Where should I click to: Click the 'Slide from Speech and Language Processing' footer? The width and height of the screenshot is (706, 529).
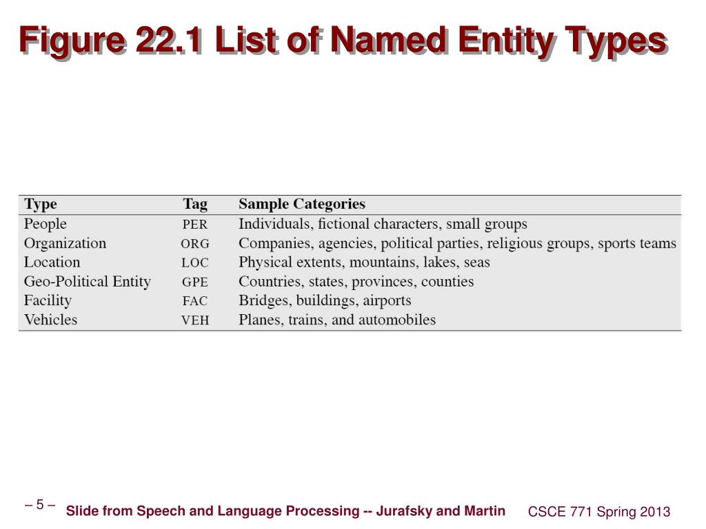pyautogui.click(x=285, y=511)
